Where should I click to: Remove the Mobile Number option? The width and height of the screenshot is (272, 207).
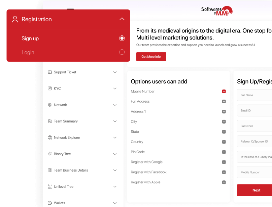[224, 91]
